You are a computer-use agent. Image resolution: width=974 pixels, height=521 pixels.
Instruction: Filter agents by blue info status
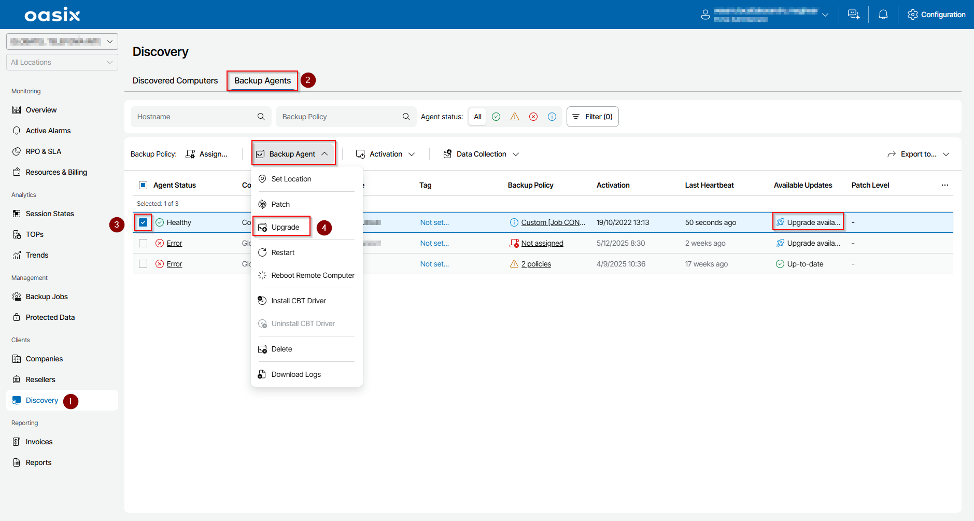click(552, 117)
